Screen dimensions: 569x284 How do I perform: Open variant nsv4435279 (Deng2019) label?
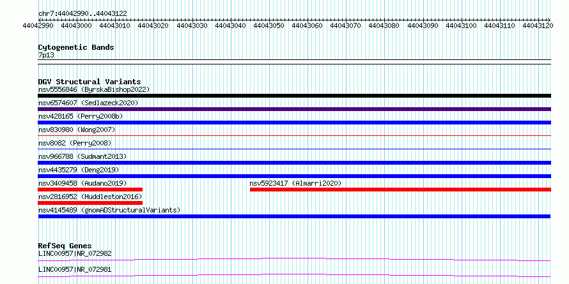[x=79, y=170]
